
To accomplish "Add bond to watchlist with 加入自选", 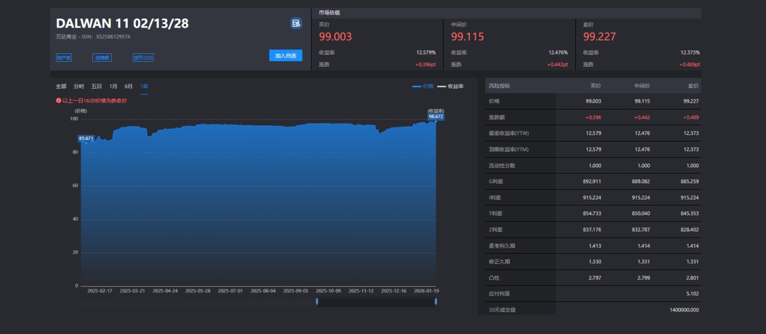I will click(286, 56).
